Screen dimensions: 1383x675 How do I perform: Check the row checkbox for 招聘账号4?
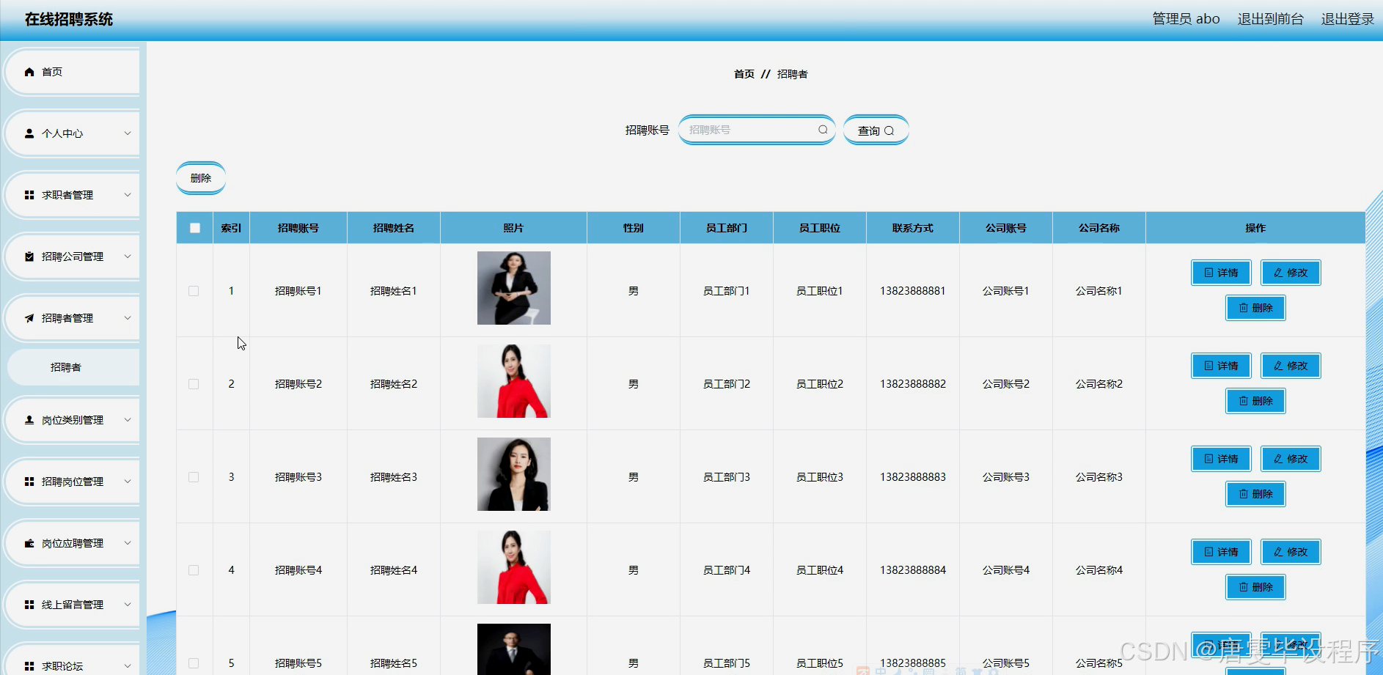click(194, 570)
